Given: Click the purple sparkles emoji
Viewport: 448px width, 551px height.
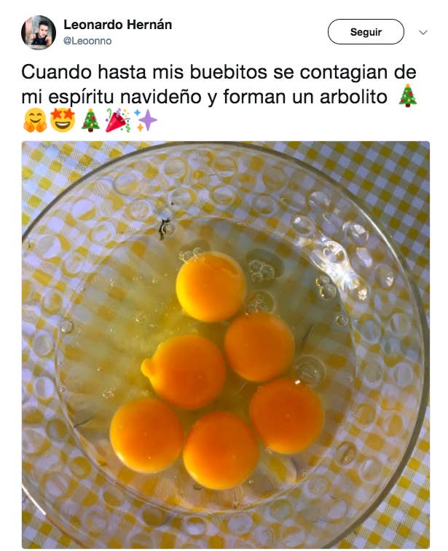Looking at the screenshot, I should (x=145, y=120).
